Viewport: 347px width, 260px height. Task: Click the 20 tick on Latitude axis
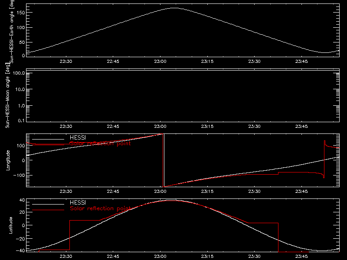pyautogui.click(x=22, y=212)
